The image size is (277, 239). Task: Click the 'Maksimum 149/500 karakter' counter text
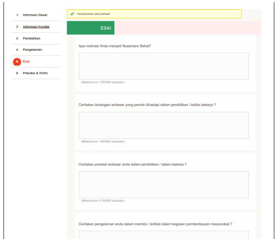pos(102,142)
